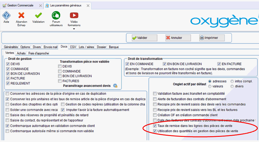Click the Aide help icon
The width and height of the screenshot is (259, 142).
click(6, 15)
